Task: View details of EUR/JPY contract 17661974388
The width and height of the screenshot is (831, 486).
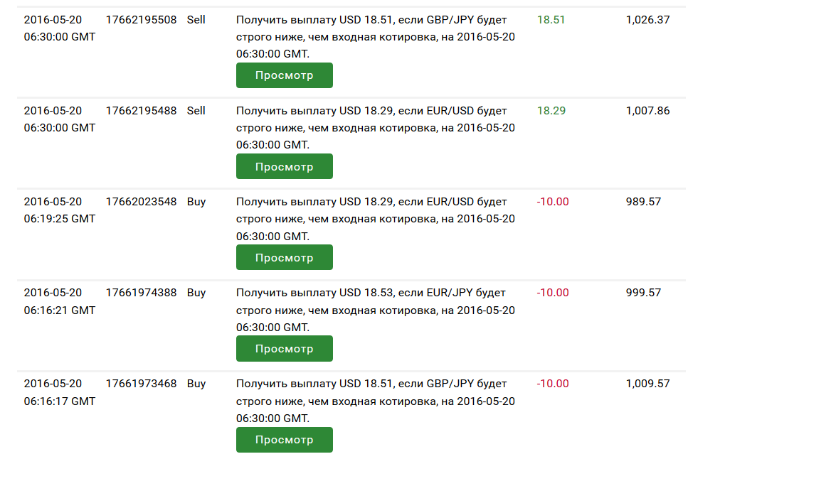Action: [284, 348]
